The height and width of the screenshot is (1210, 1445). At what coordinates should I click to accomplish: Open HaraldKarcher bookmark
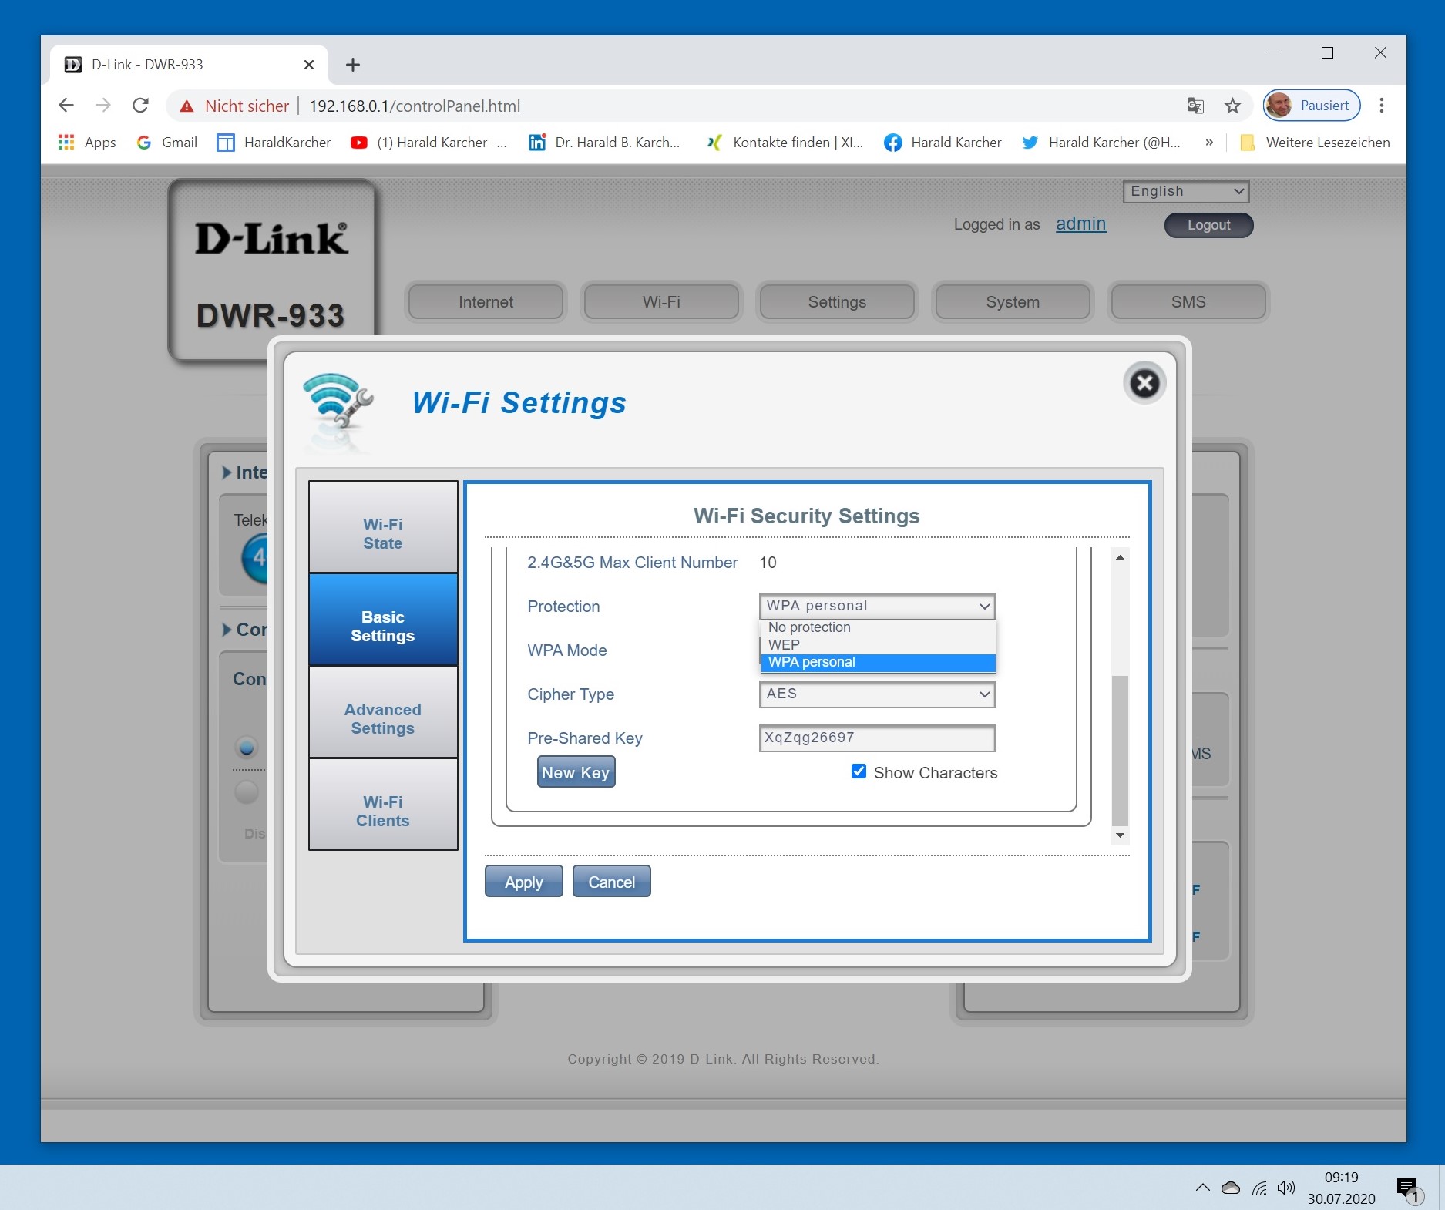[274, 143]
